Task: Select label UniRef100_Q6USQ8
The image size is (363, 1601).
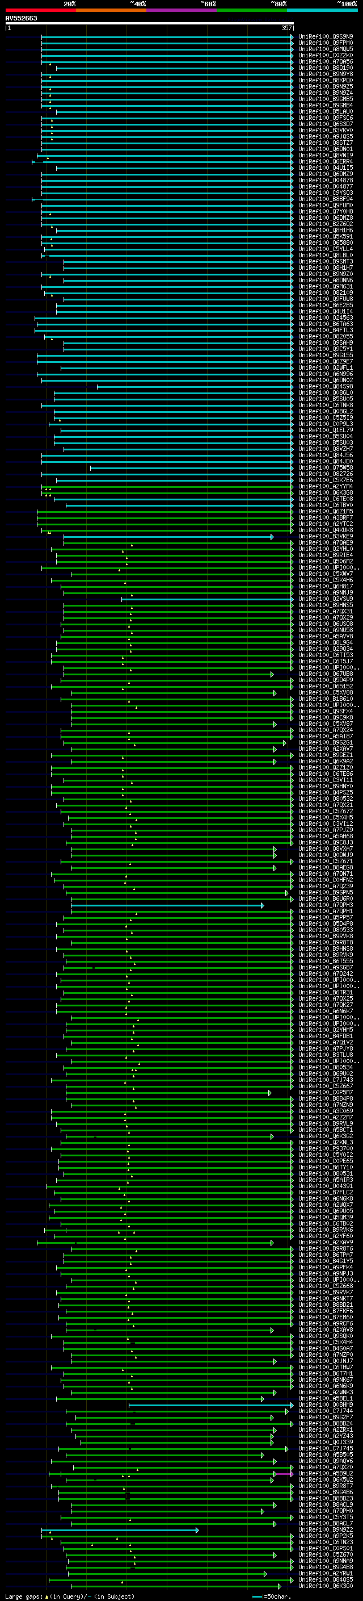Action: 326,624
